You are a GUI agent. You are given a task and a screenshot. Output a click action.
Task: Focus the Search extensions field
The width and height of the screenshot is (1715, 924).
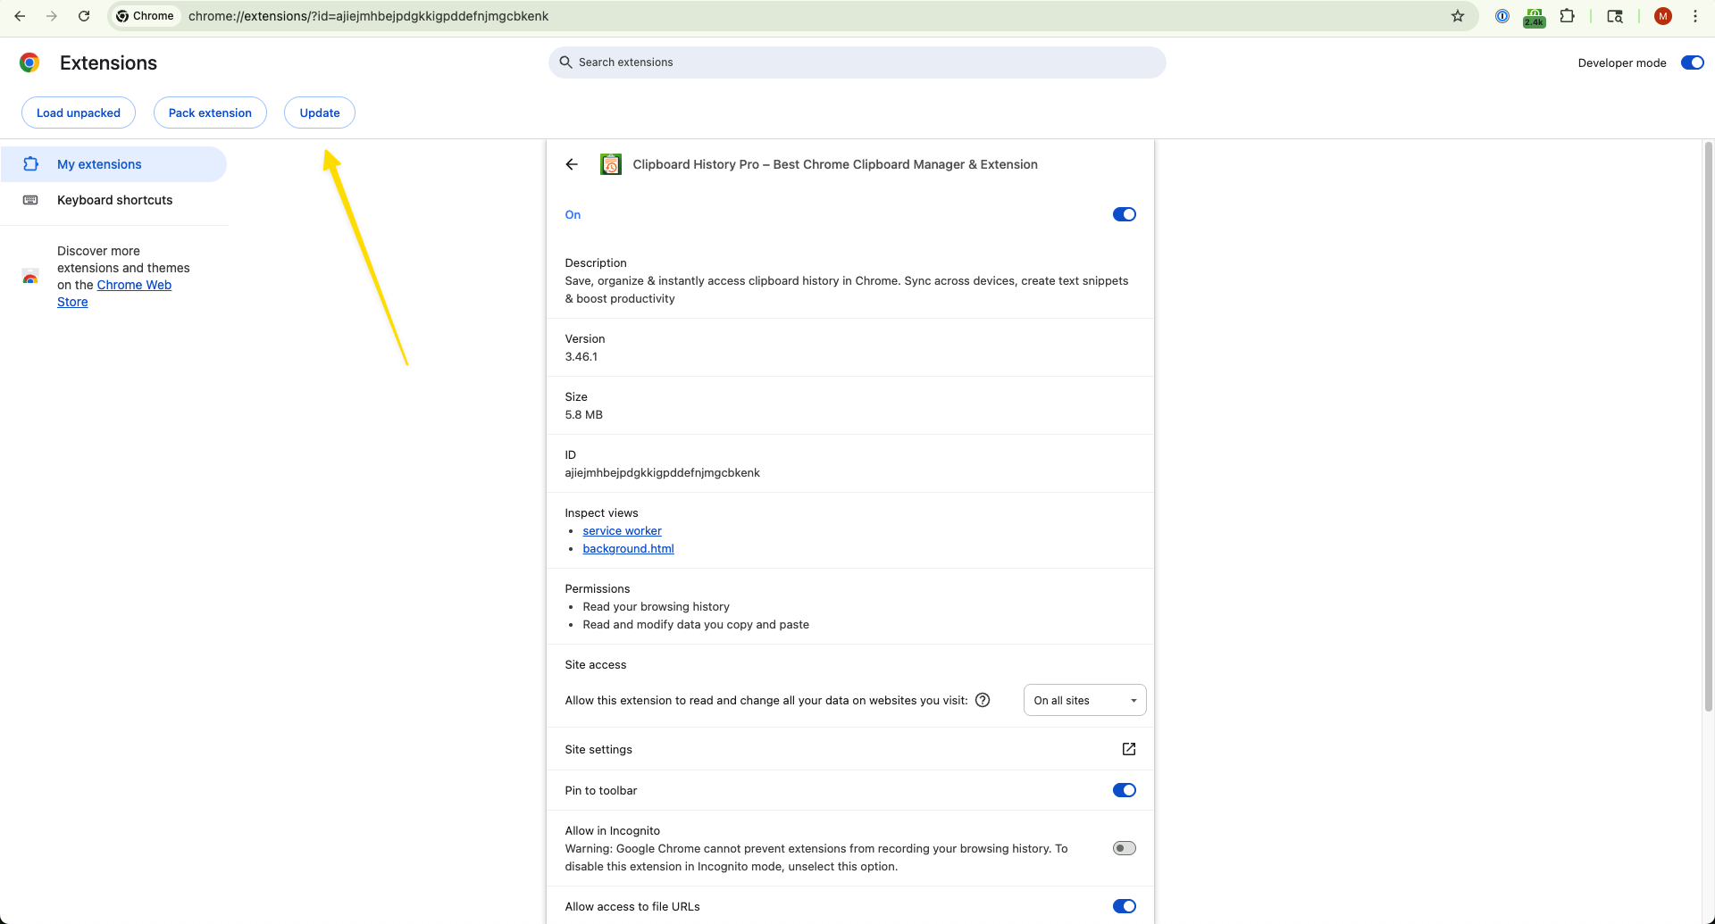coord(857,62)
